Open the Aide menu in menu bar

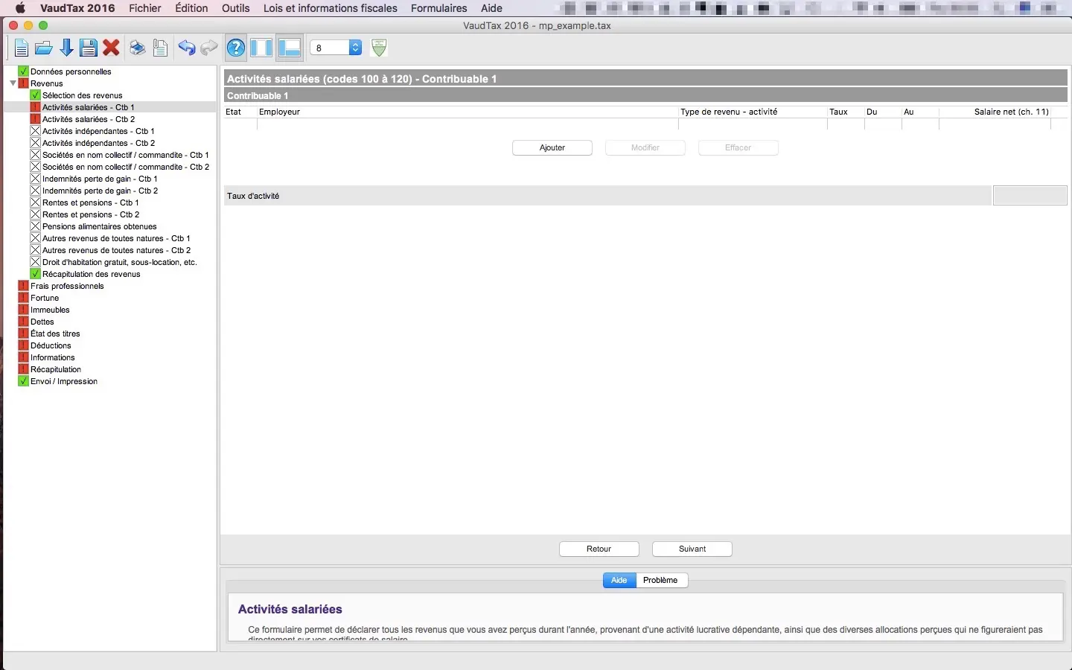(491, 8)
